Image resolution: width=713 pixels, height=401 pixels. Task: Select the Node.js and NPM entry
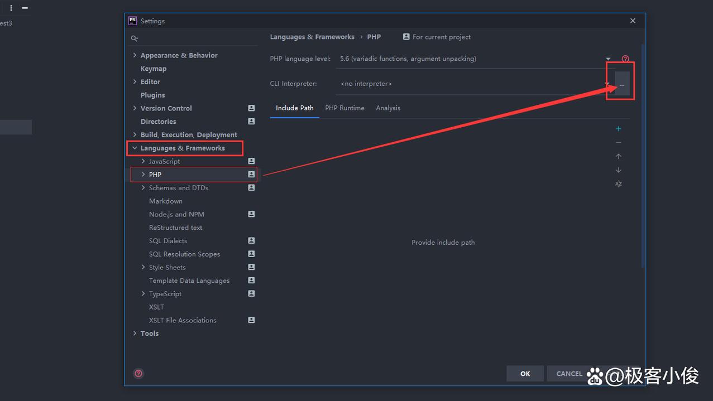pyautogui.click(x=177, y=214)
